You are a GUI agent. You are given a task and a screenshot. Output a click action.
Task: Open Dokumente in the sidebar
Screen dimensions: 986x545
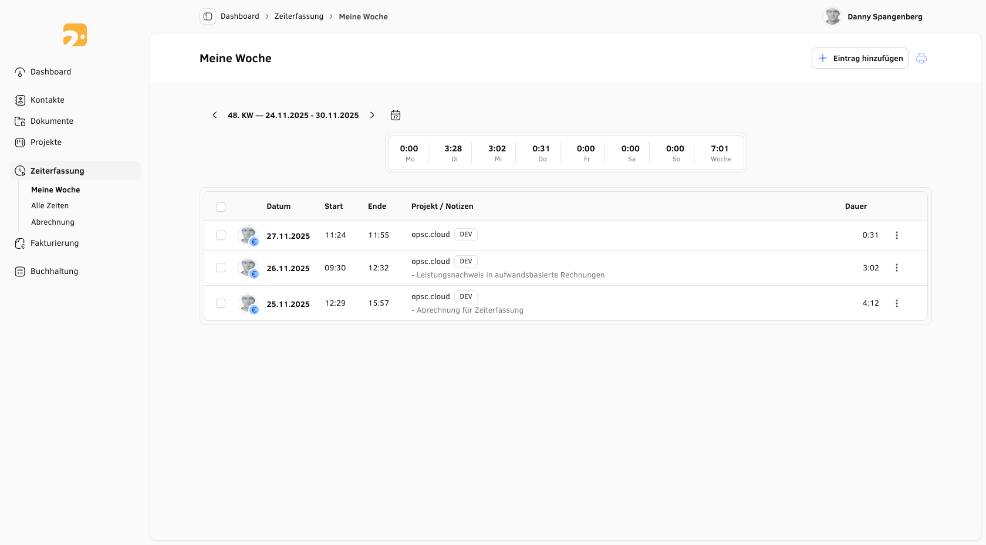(52, 121)
